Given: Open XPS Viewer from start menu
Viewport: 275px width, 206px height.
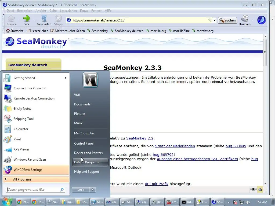Looking at the screenshot, I should point(36,149).
